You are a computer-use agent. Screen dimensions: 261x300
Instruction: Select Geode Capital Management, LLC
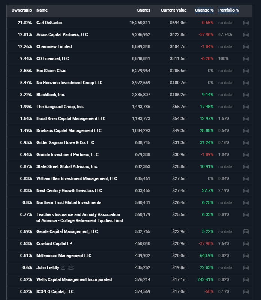pyautogui.click(x=67, y=231)
